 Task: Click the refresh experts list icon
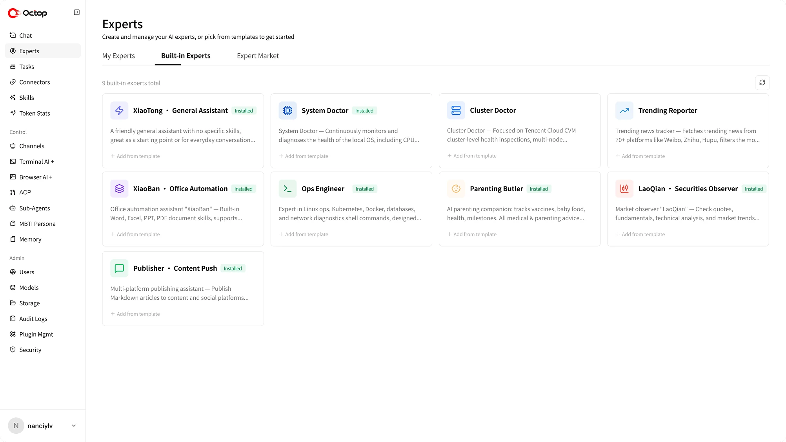(x=762, y=83)
